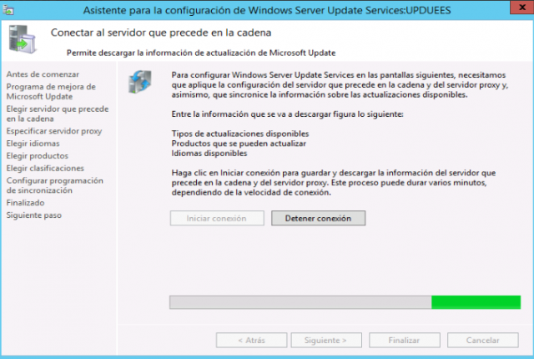Open the Elegir idiomas step
This screenshot has height=359, width=534.
click(33, 144)
